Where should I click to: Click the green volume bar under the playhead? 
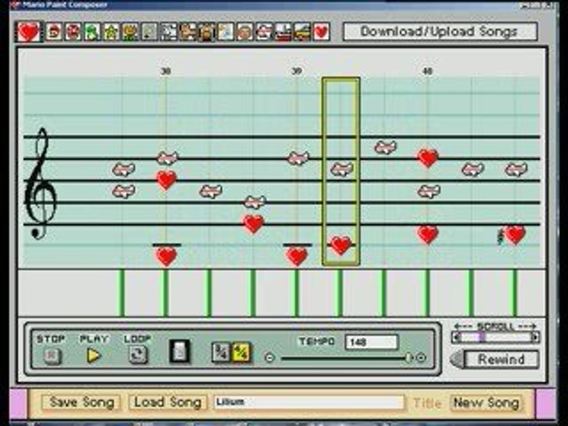340,293
